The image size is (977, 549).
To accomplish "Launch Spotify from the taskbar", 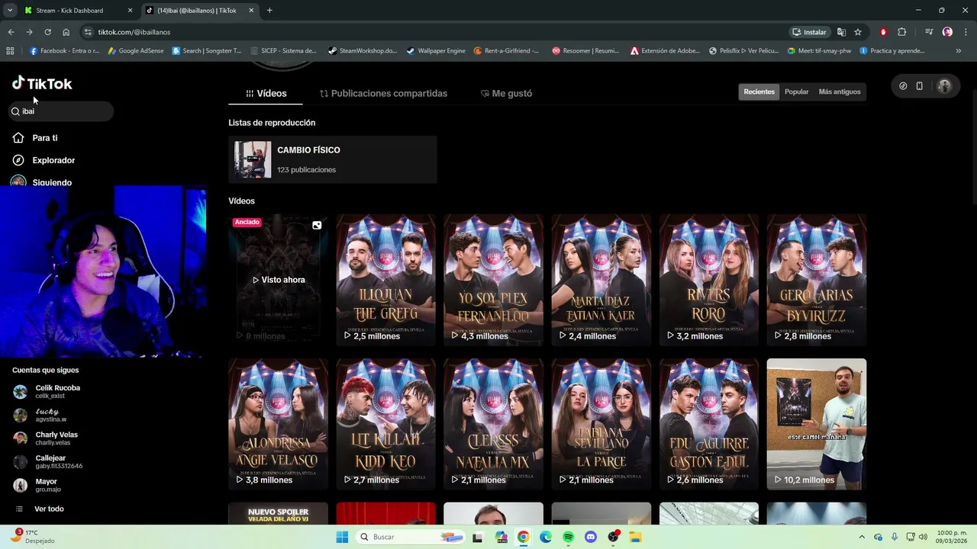I will pyautogui.click(x=568, y=537).
